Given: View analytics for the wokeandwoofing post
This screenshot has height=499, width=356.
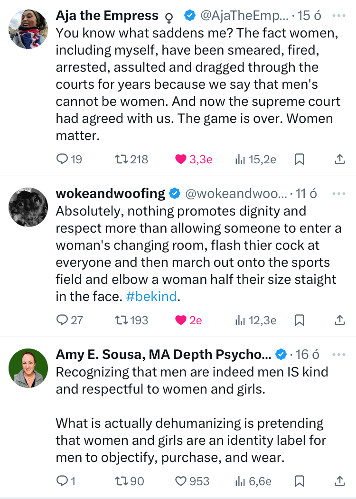Looking at the screenshot, I should (255, 320).
